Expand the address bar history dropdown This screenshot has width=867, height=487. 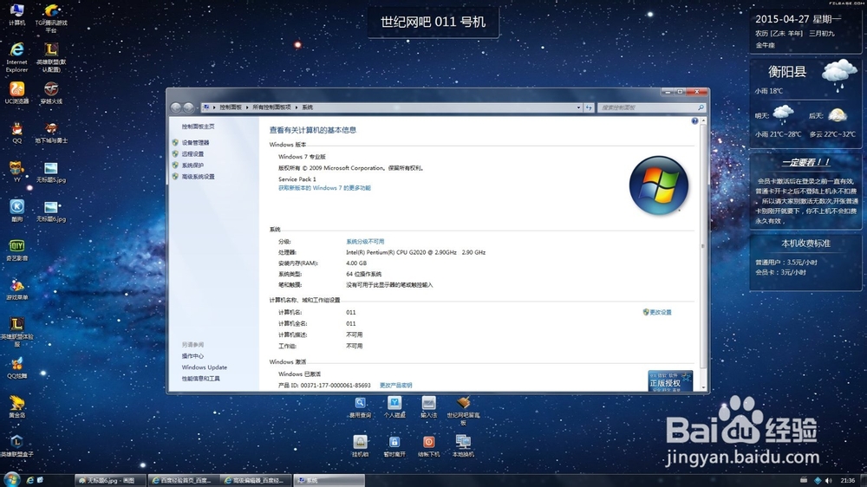(x=578, y=107)
